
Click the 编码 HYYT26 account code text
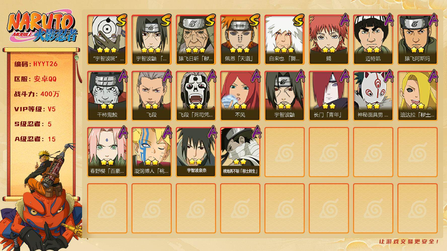[x=36, y=64]
